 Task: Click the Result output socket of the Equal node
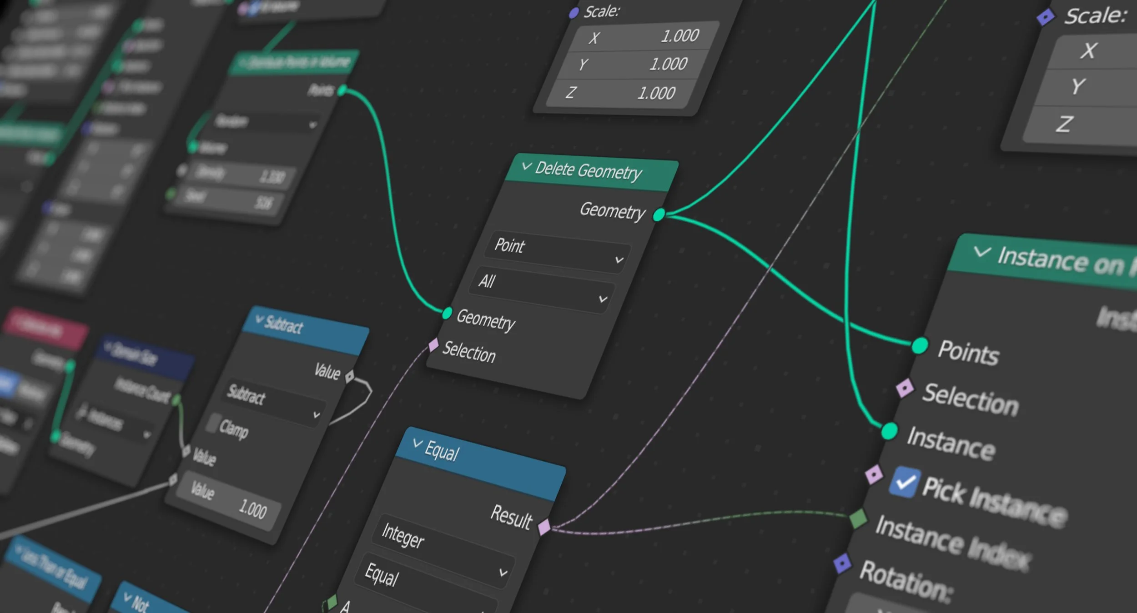(545, 527)
